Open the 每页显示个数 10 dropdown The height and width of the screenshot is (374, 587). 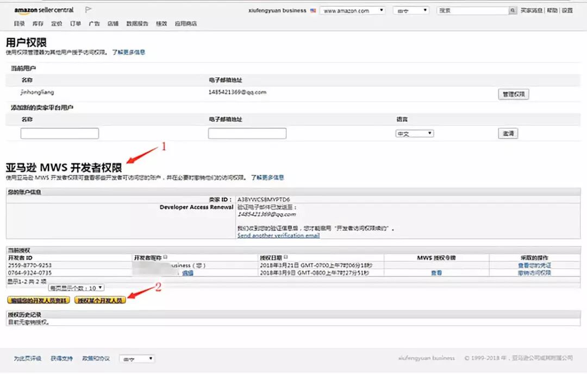tap(76, 288)
